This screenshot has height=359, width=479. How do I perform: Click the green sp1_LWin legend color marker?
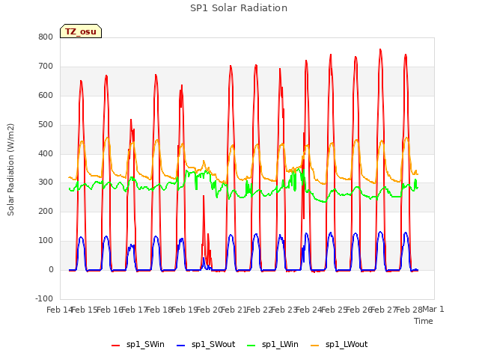click(251, 345)
